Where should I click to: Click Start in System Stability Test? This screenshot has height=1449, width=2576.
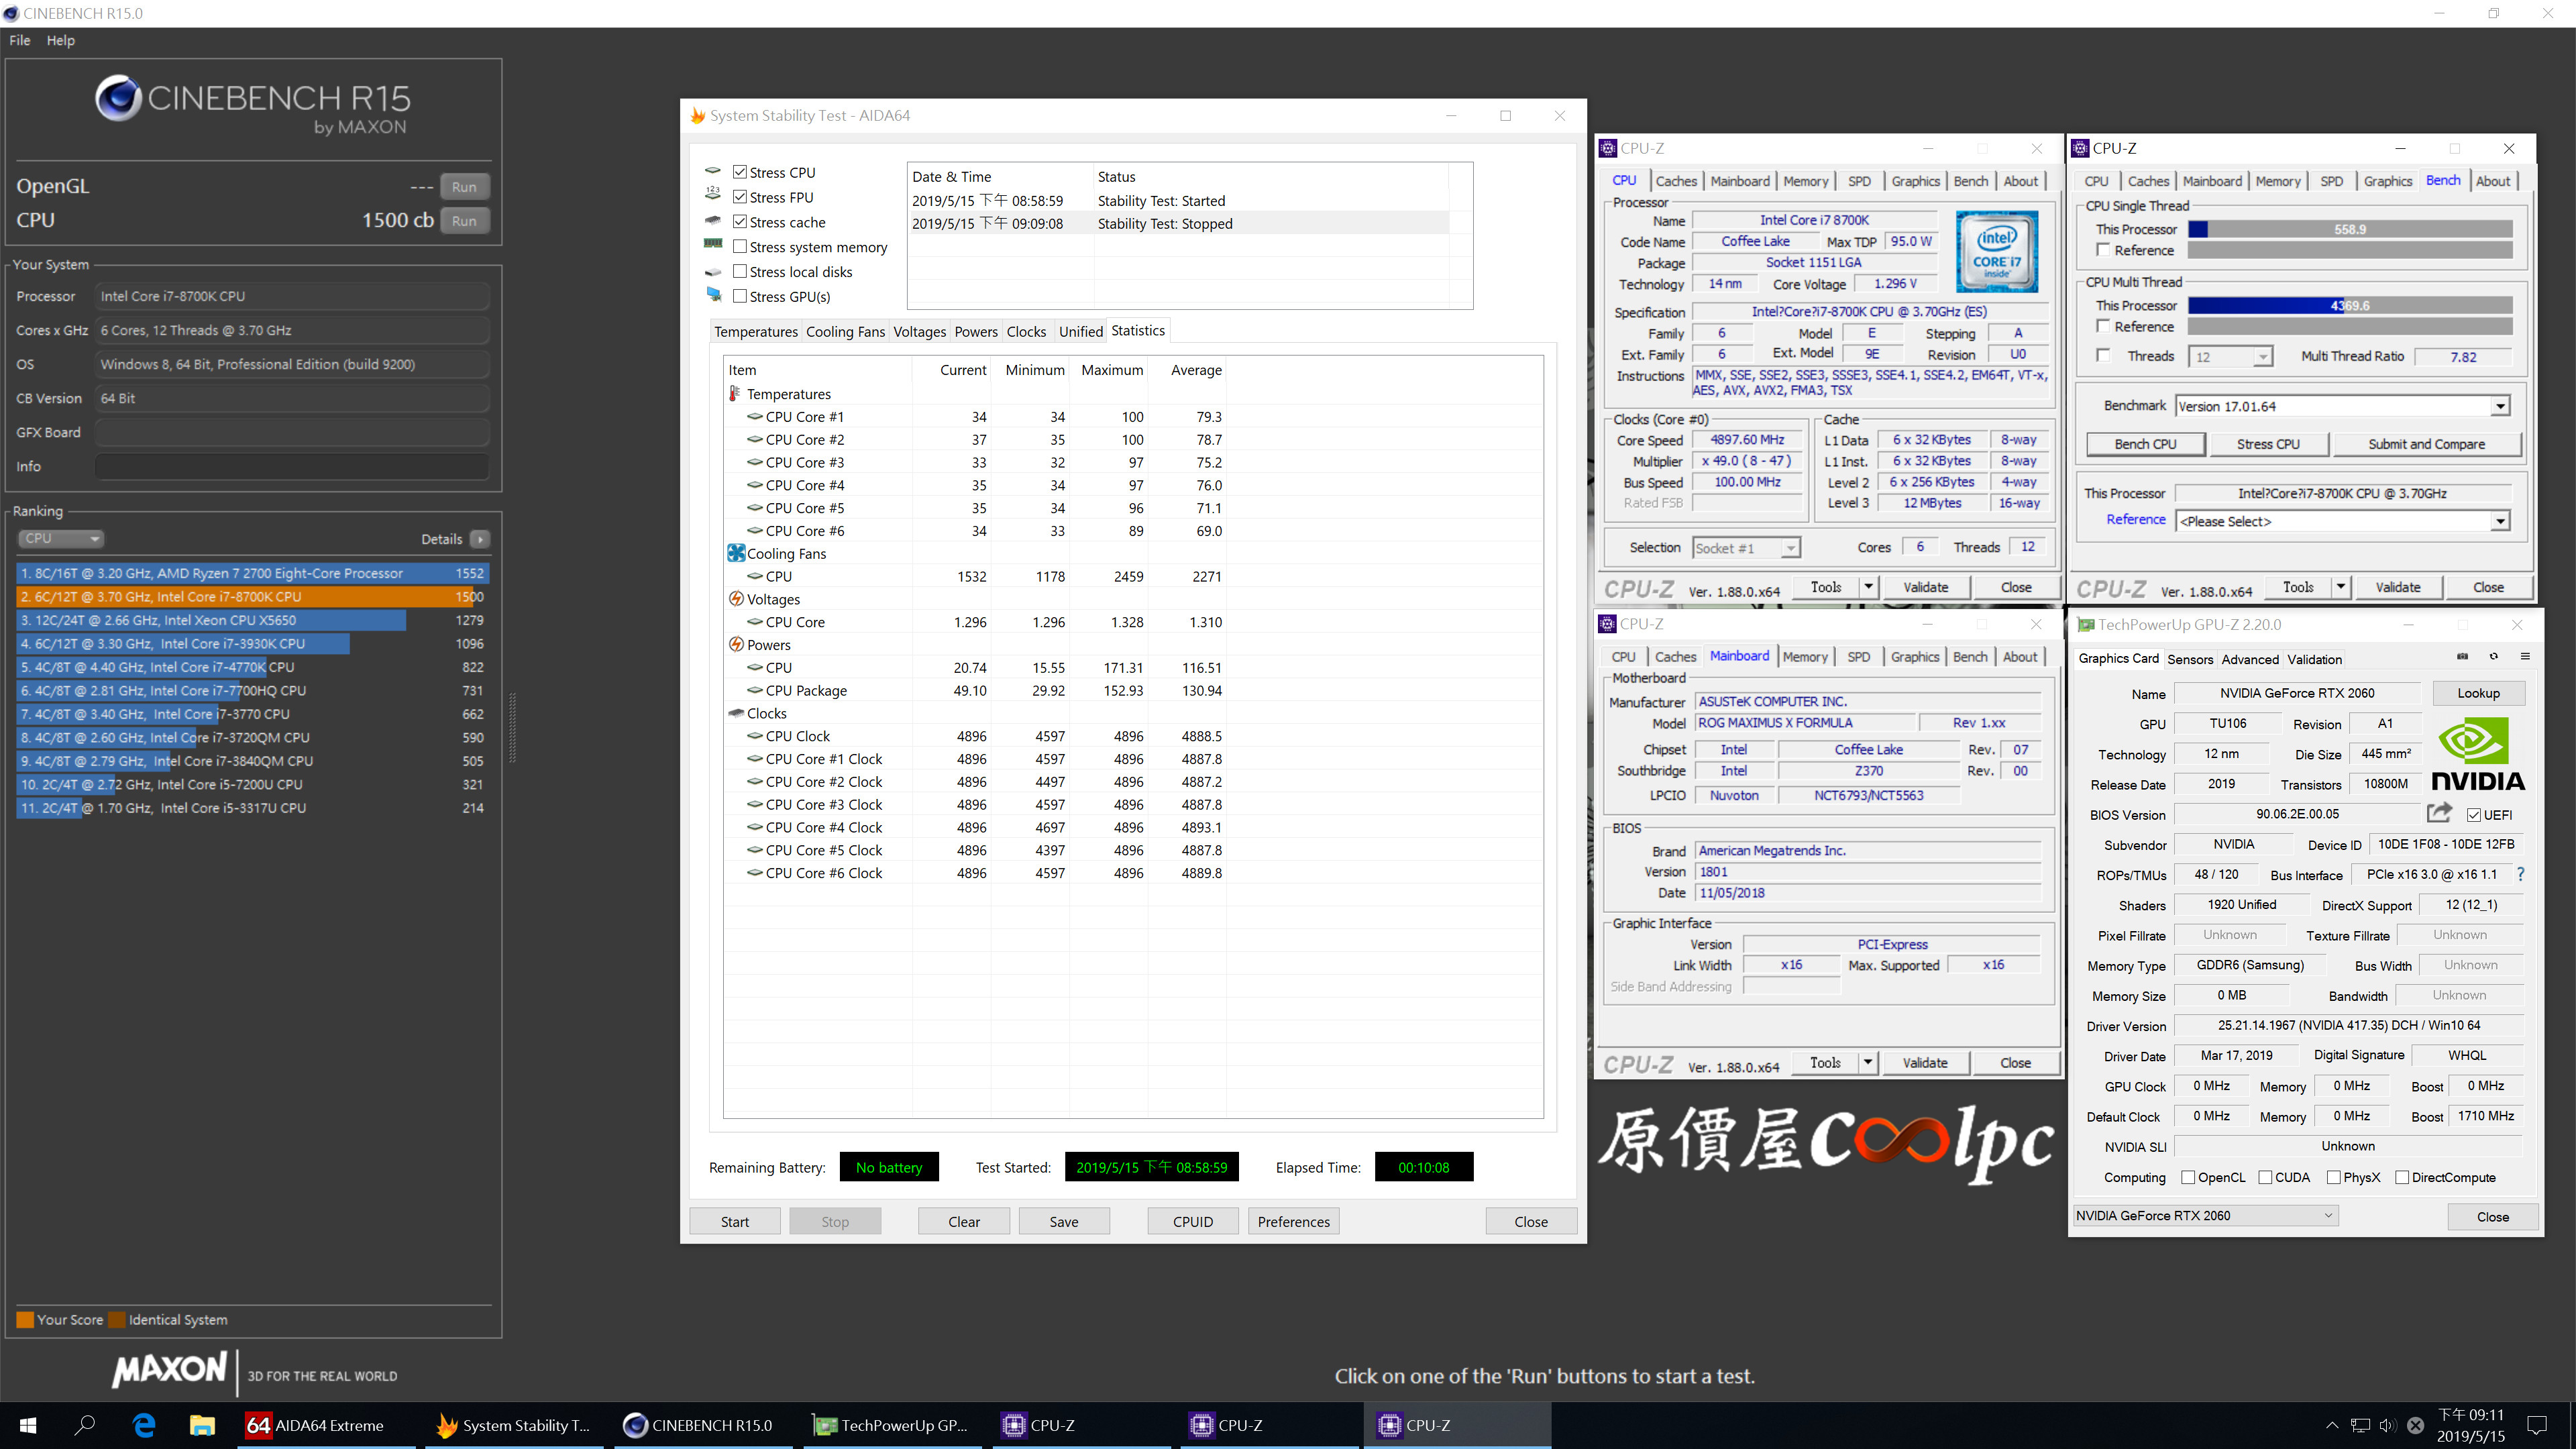(735, 1221)
